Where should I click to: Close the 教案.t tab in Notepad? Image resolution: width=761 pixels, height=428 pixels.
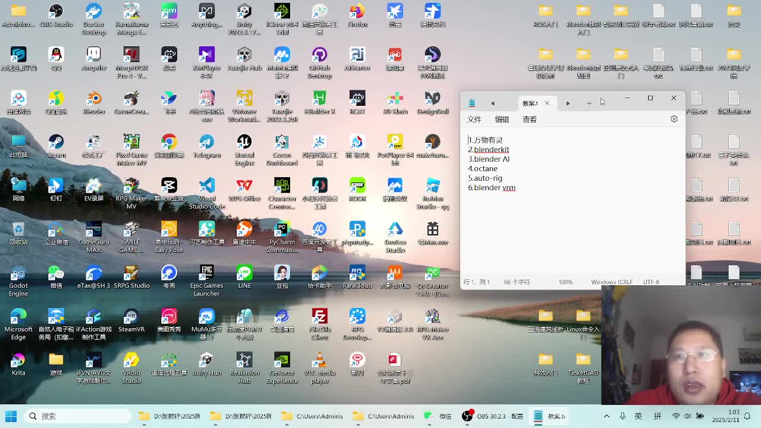[x=547, y=103]
